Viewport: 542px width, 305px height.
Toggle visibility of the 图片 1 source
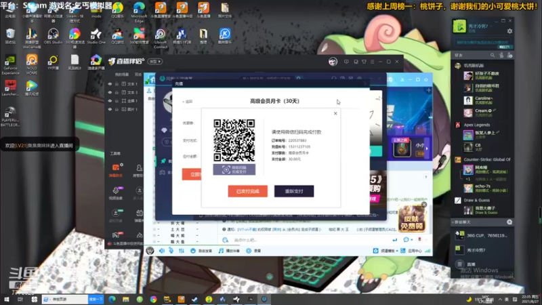110,109
